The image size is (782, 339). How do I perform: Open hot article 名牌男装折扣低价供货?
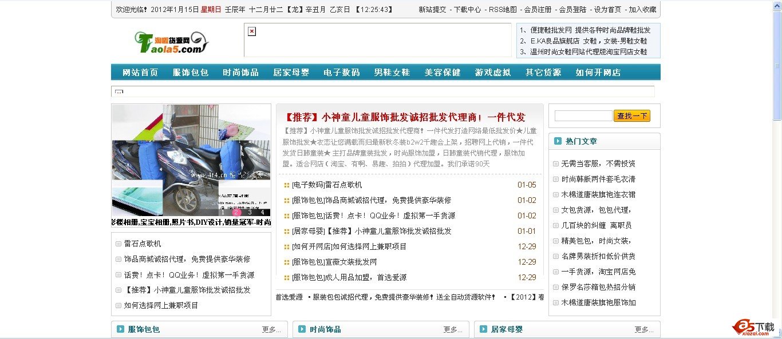coord(598,256)
